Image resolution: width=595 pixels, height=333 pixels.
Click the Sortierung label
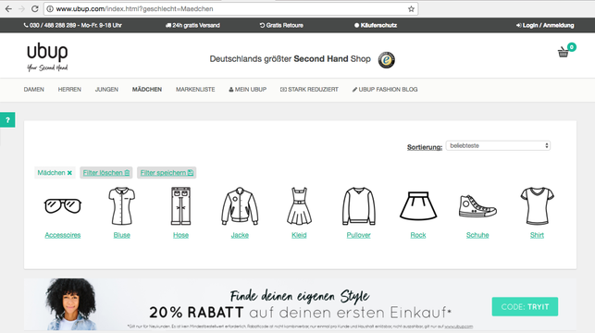click(x=425, y=147)
